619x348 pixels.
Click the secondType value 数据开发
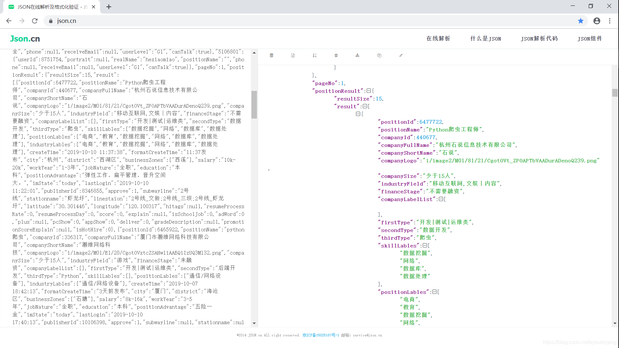click(x=435, y=230)
